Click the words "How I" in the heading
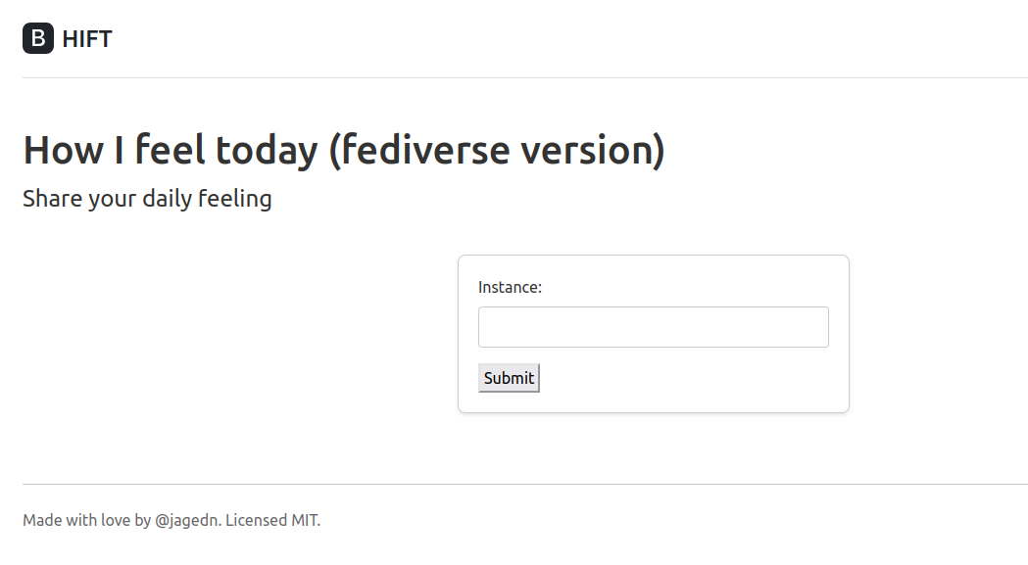Viewport: 1028px width, 565px height. click(x=73, y=150)
